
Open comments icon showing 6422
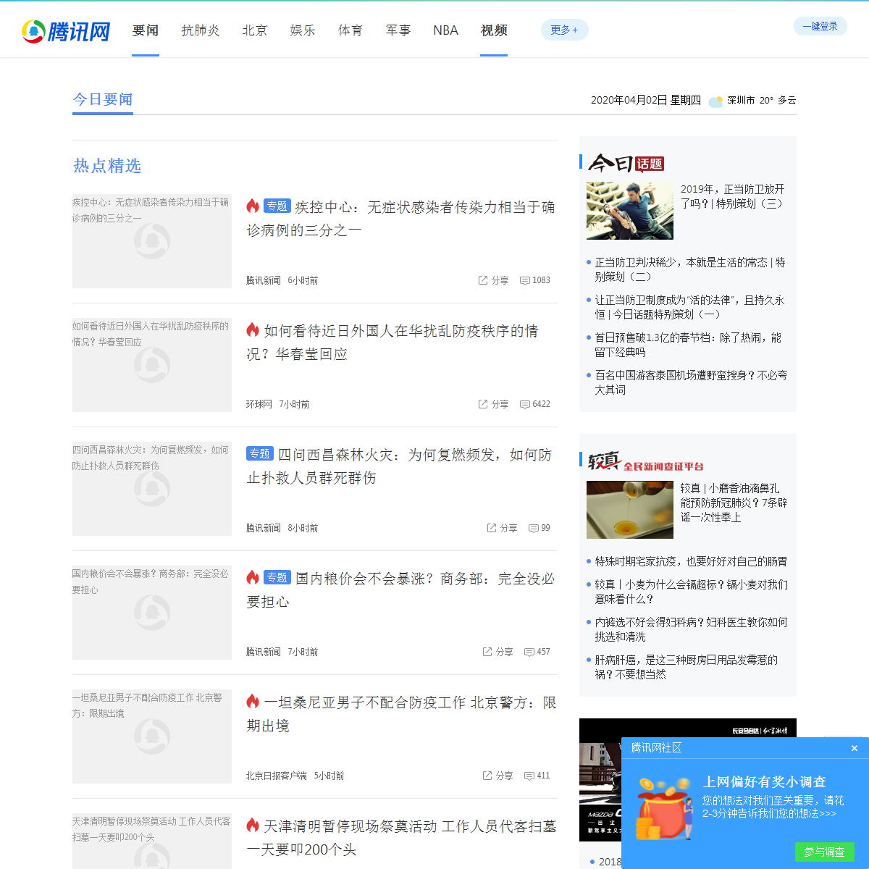(x=525, y=404)
